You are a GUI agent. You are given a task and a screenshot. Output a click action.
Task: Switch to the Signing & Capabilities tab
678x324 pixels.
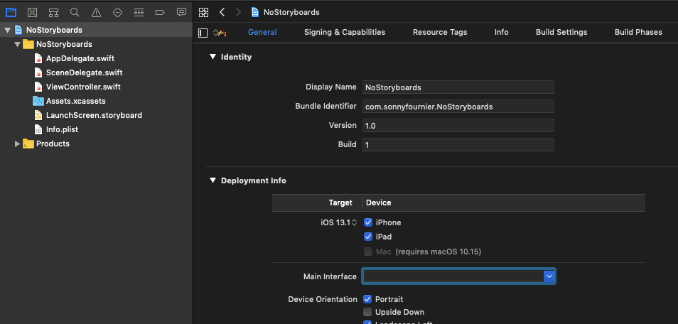click(345, 32)
